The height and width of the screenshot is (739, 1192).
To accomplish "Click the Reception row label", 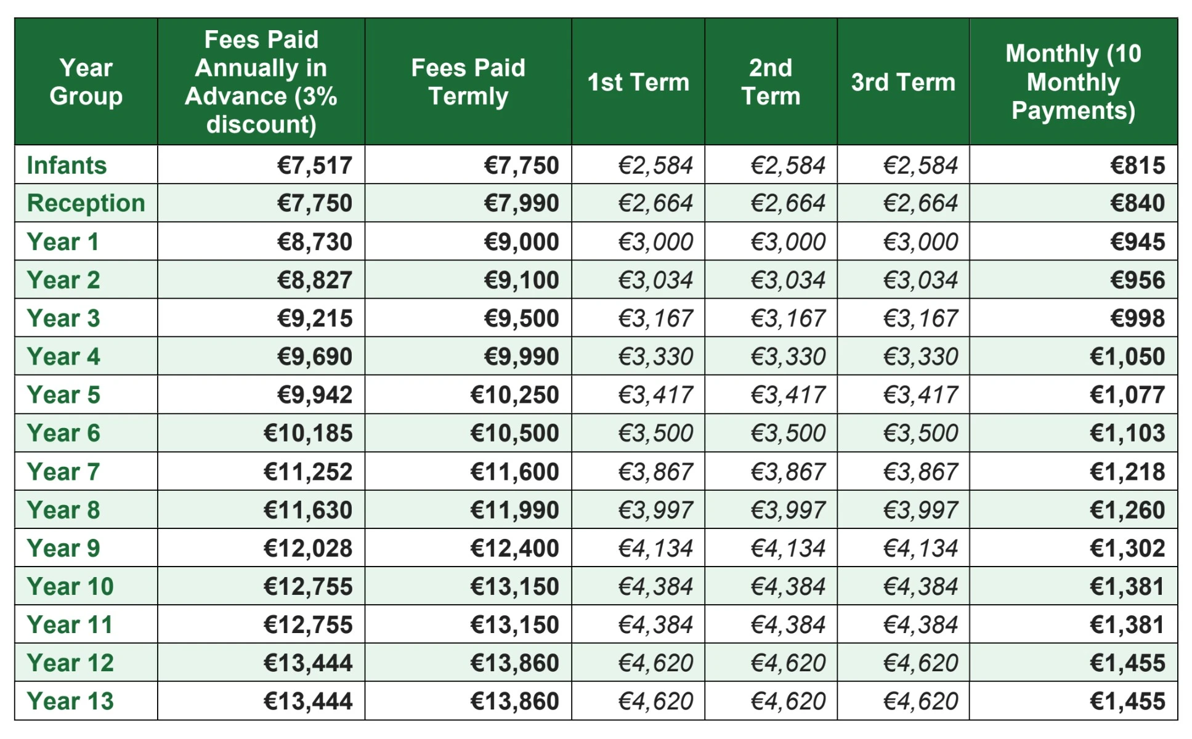I will click(x=86, y=203).
